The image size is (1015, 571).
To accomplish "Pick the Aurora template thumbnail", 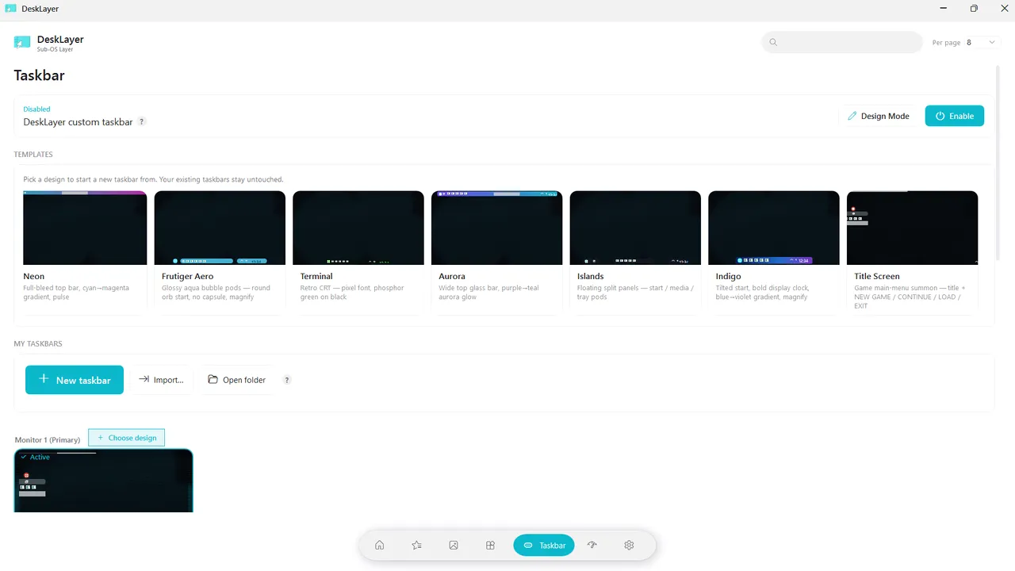I will 496,228.
